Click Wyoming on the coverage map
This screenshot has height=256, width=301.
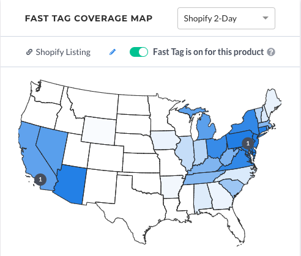[x=99, y=130]
